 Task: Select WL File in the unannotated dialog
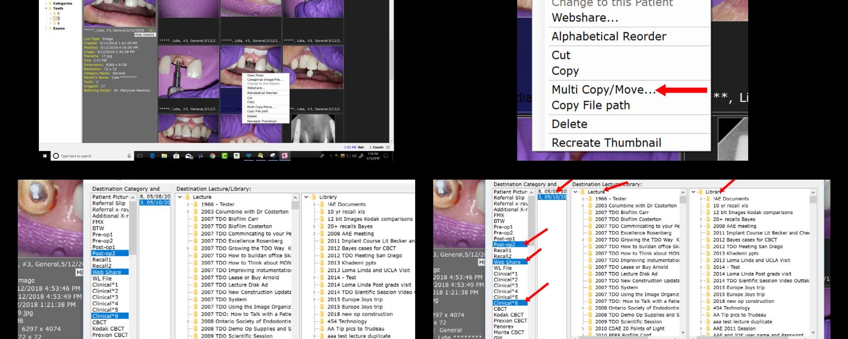pos(102,279)
